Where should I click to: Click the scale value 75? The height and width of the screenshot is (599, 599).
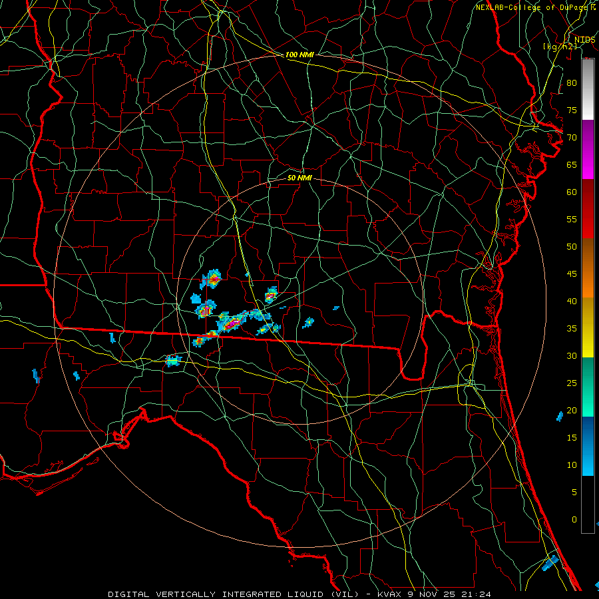(x=572, y=110)
